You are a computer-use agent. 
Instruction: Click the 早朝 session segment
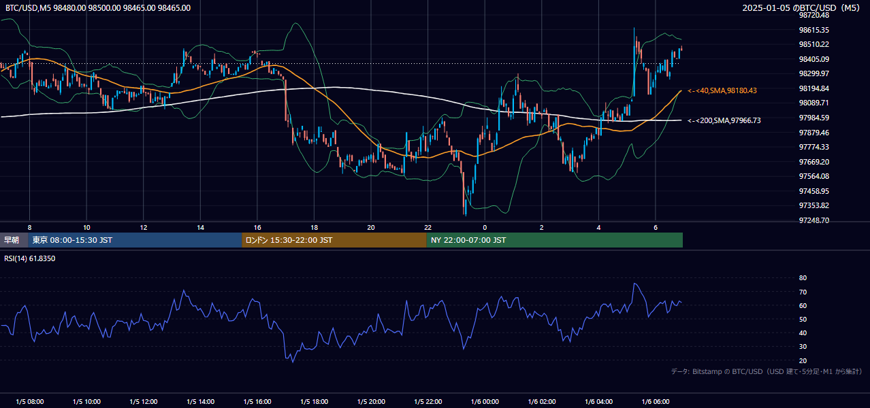pos(12,240)
